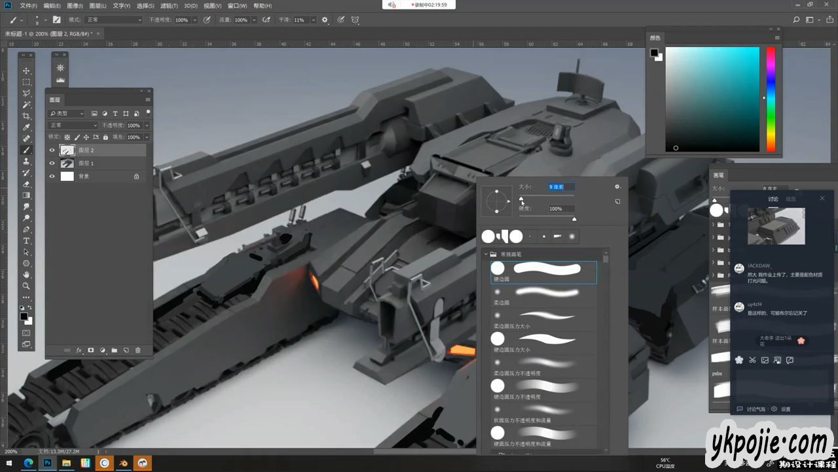
Task: Select the Crop tool
Action: coord(26,116)
